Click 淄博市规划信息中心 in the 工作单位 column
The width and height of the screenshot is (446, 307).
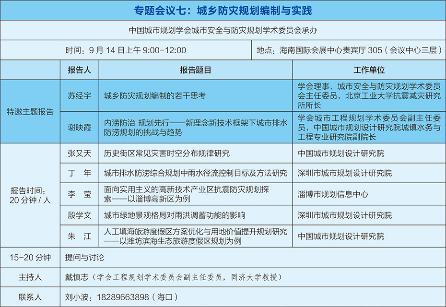(333, 194)
